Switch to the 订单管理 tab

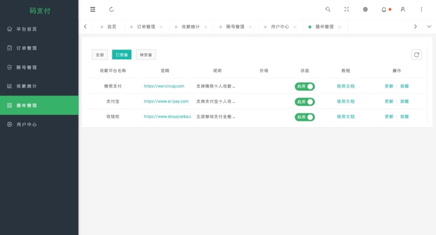pyautogui.click(x=146, y=27)
